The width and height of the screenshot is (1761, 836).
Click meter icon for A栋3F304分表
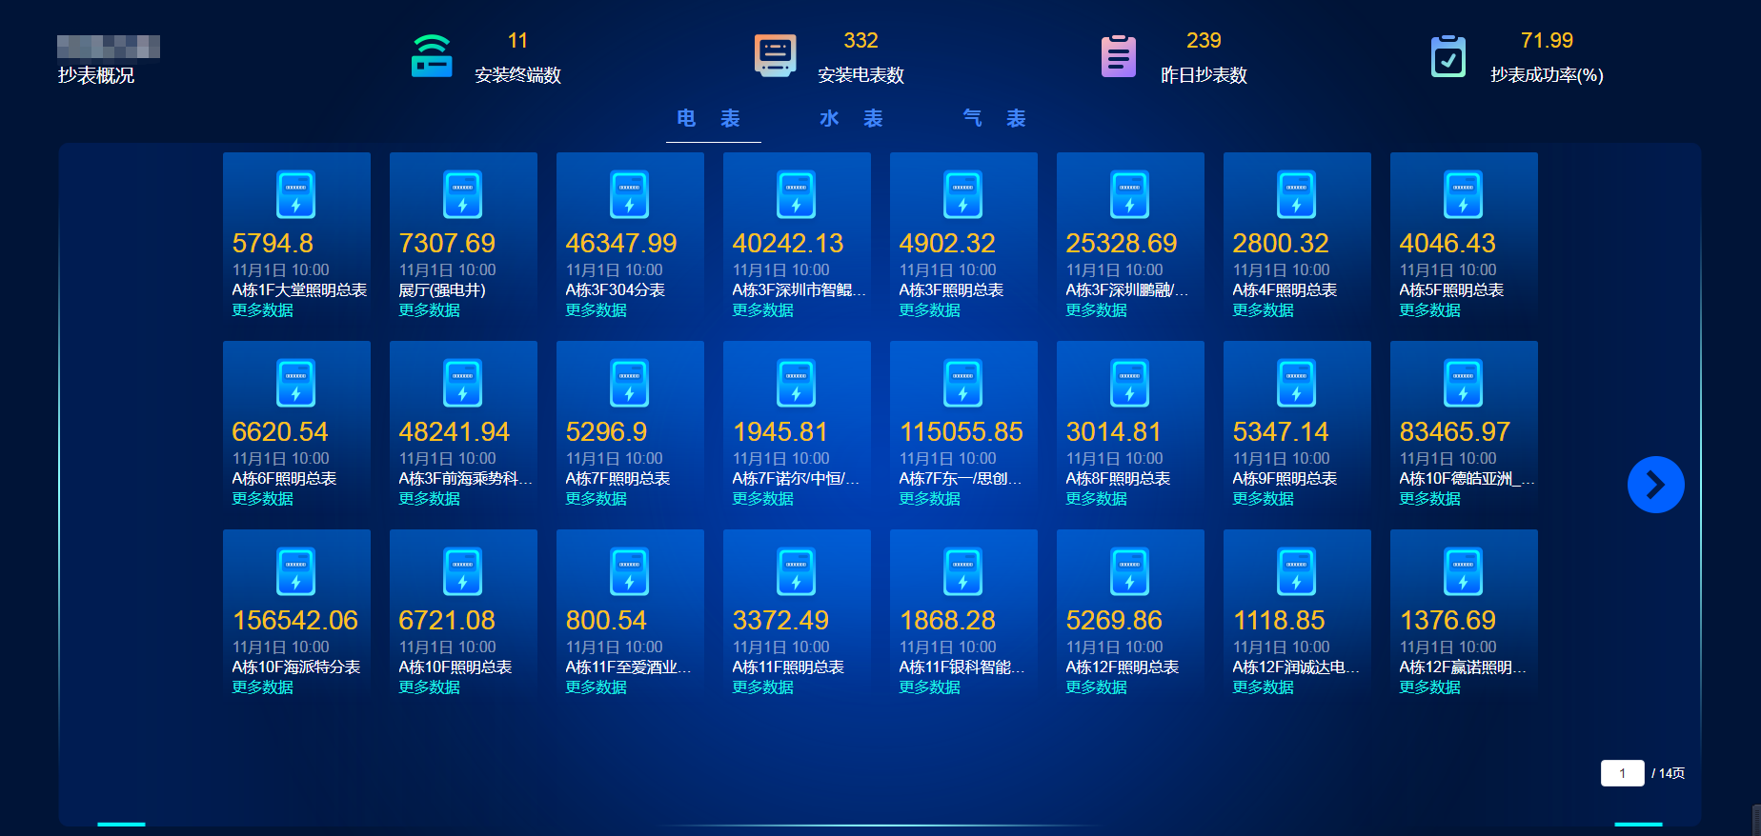629,195
